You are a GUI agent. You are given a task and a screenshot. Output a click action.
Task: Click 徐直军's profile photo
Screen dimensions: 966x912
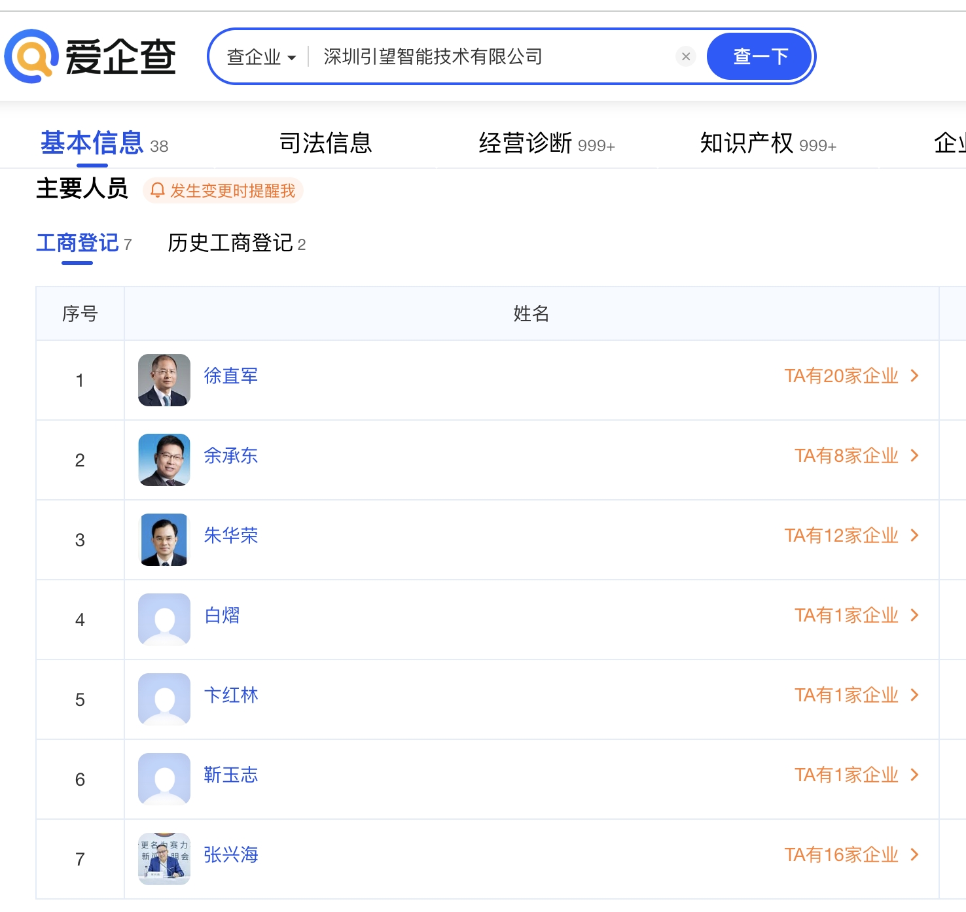pos(164,380)
